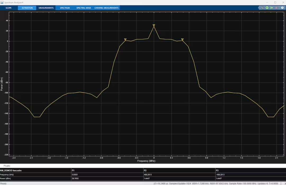Open the status bar three-dot options menu
The height and width of the screenshot is (185, 286).
[x=281, y=183]
